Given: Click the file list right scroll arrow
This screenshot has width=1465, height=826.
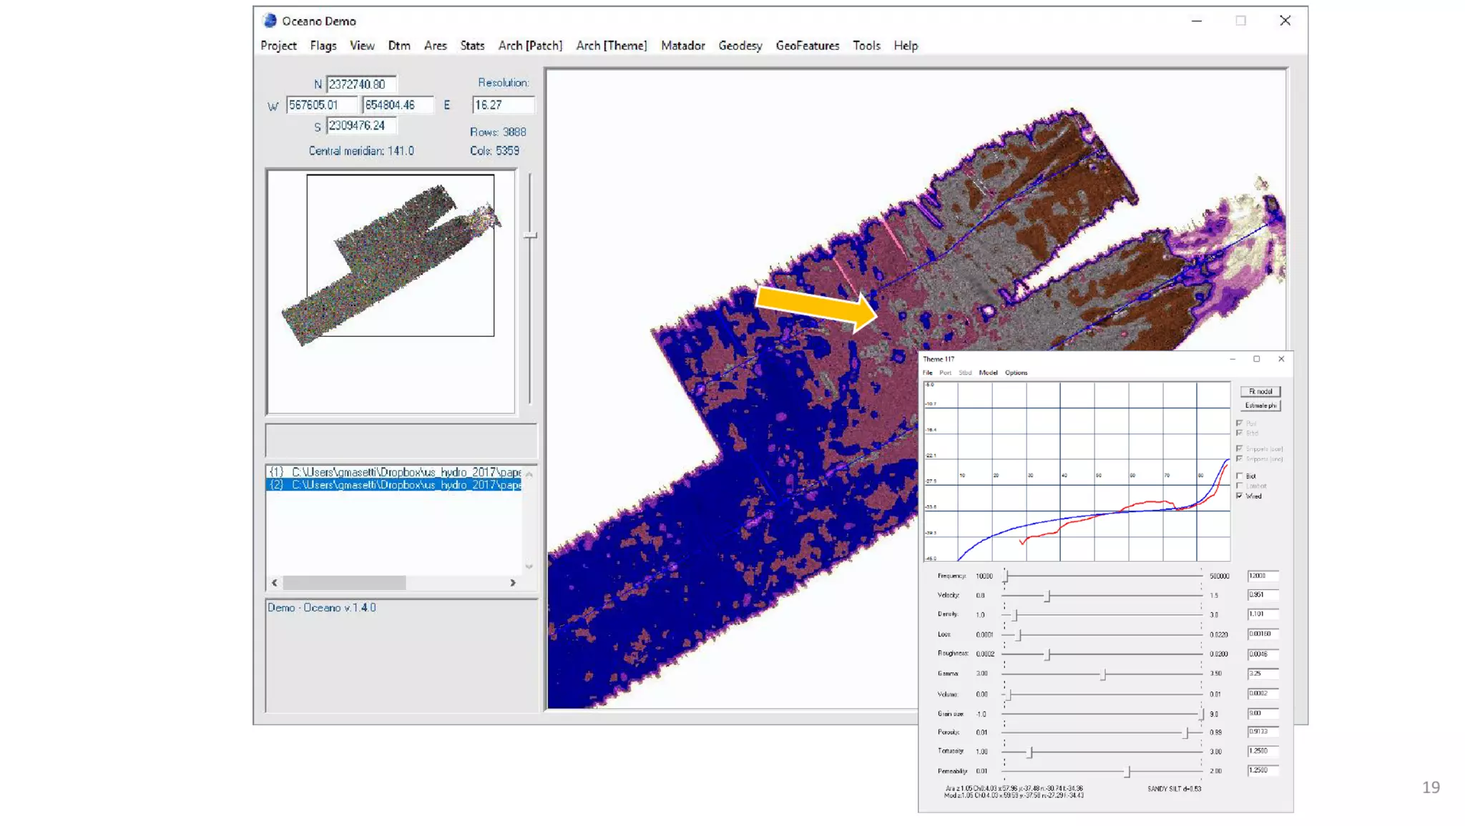Looking at the screenshot, I should (513, 583).
